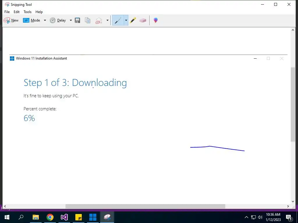This screenshot has height=223, width=298.
Task: Click 'Snipping Tool' title bar text
Action: (x=21, y=5)
